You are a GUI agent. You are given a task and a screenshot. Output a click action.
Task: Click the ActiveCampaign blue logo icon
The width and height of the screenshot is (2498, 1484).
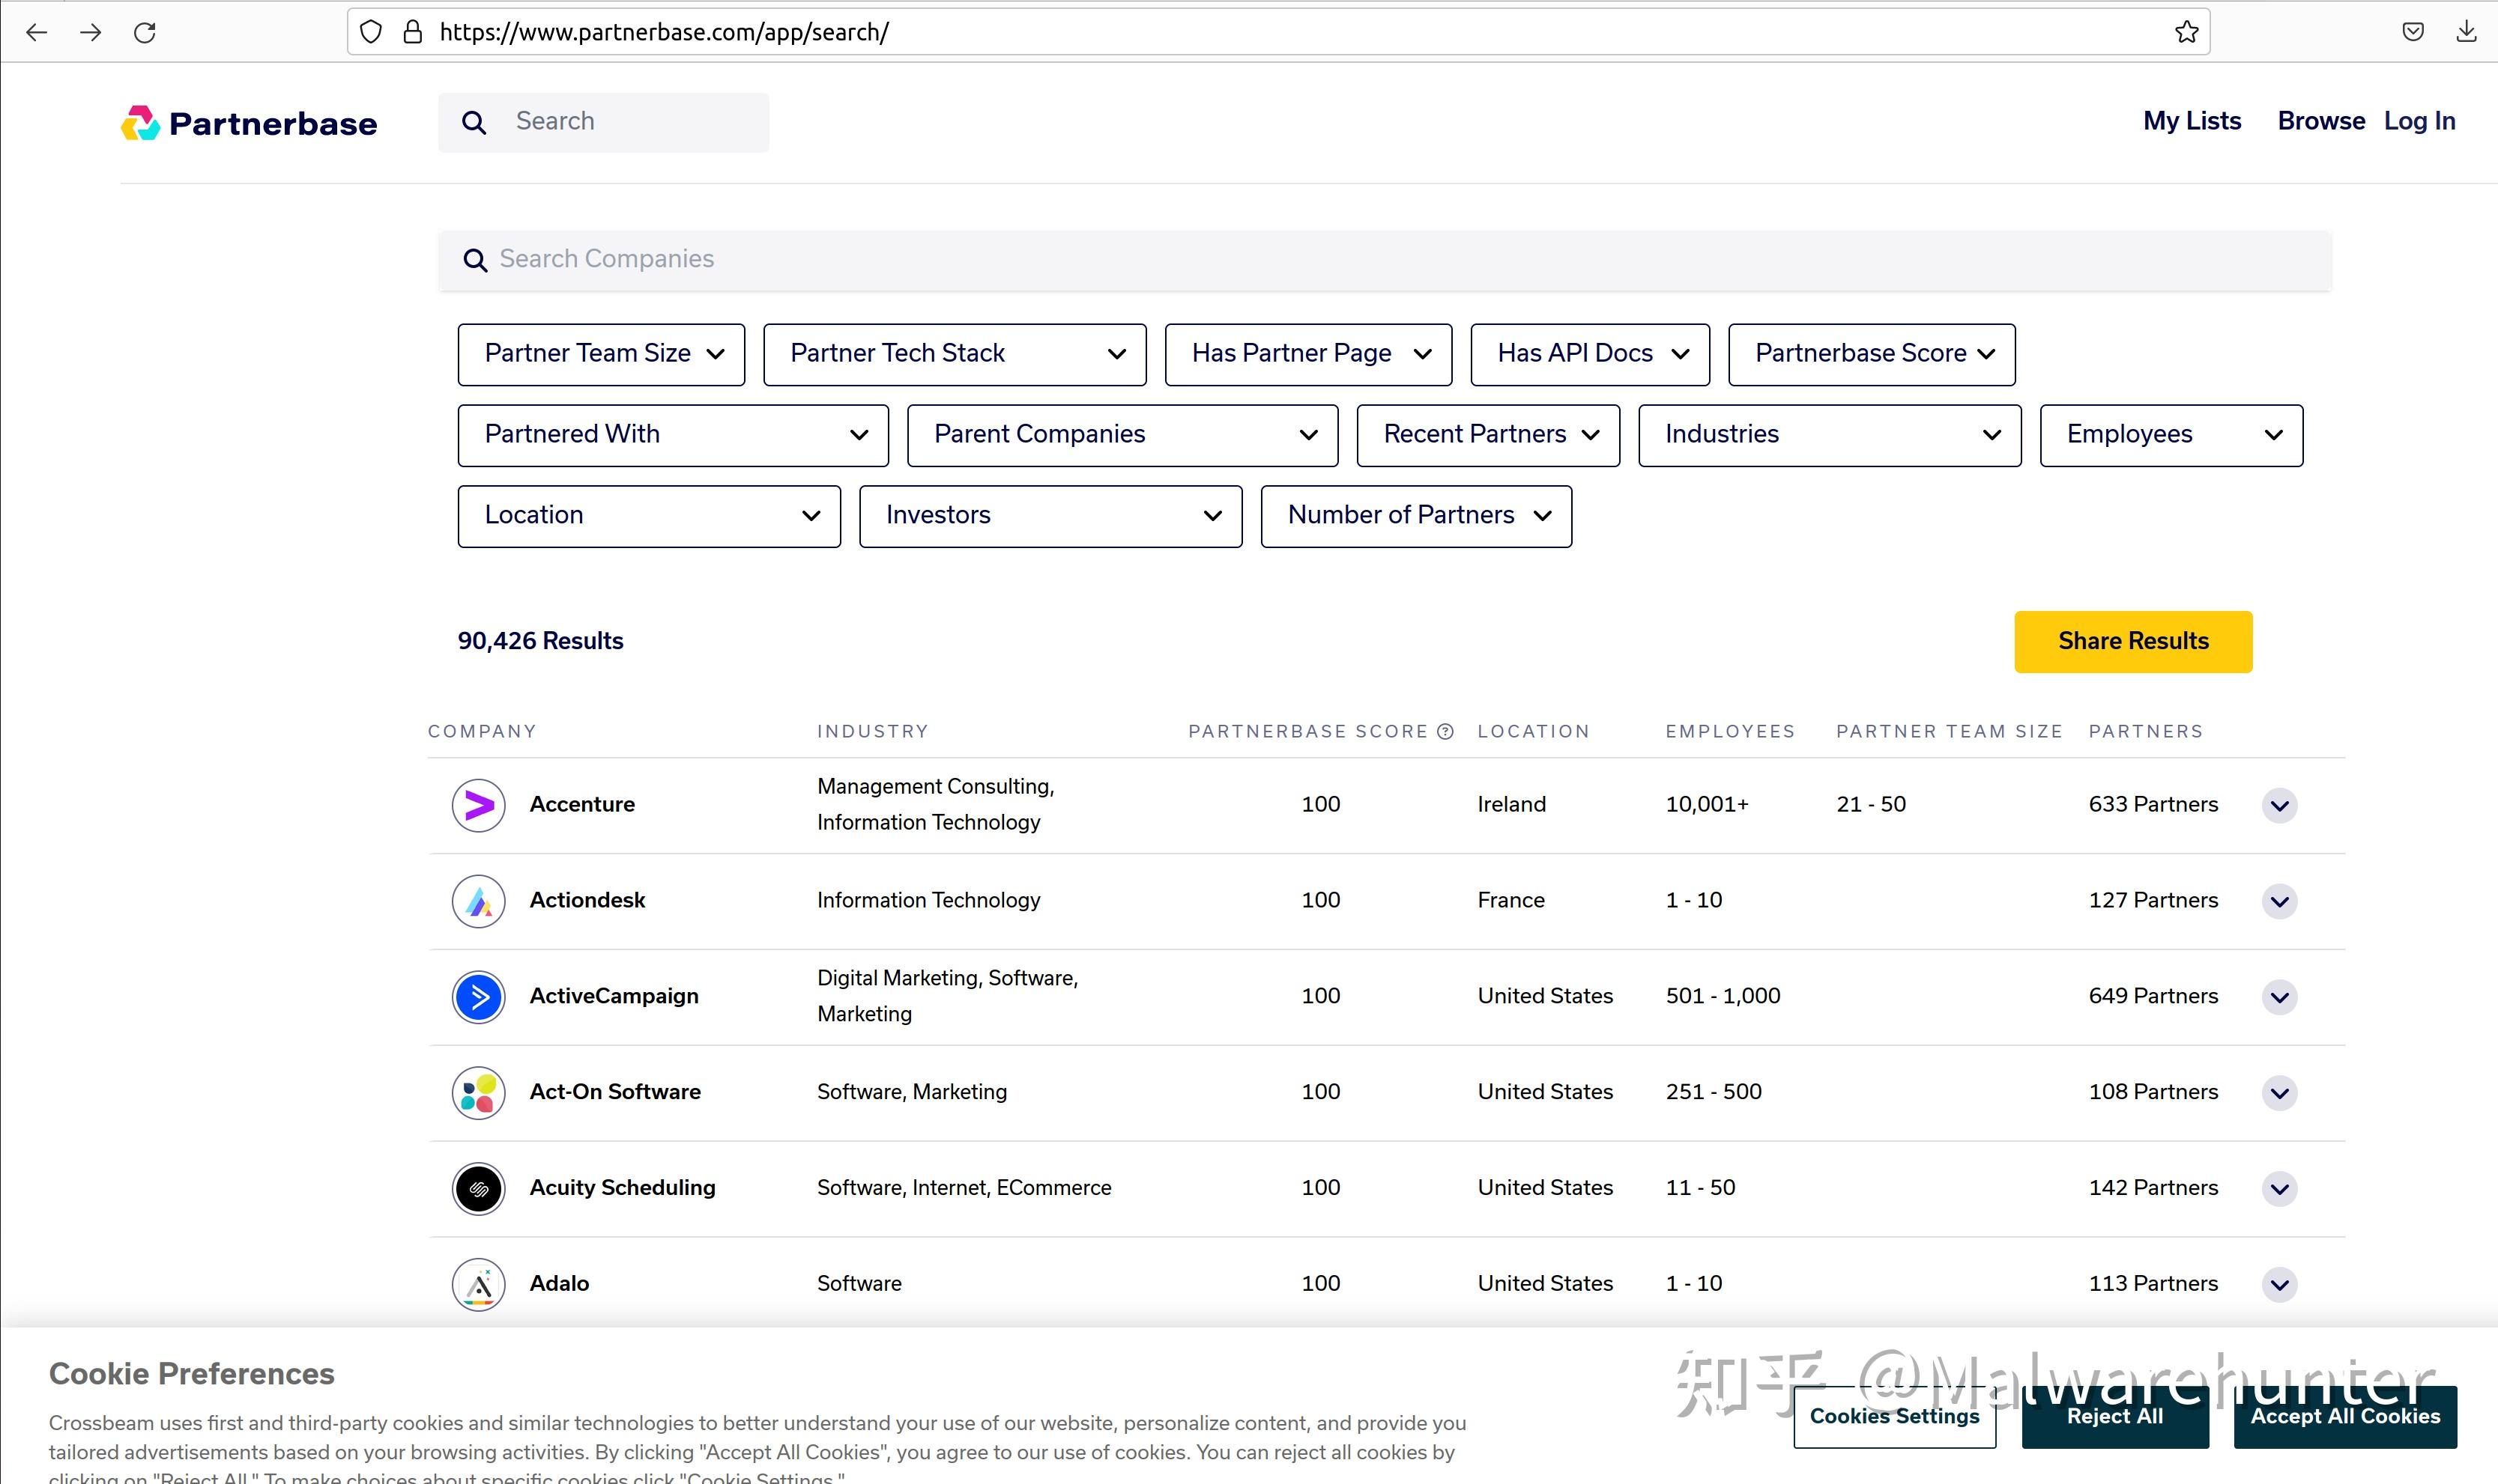(x=478, y=997)
